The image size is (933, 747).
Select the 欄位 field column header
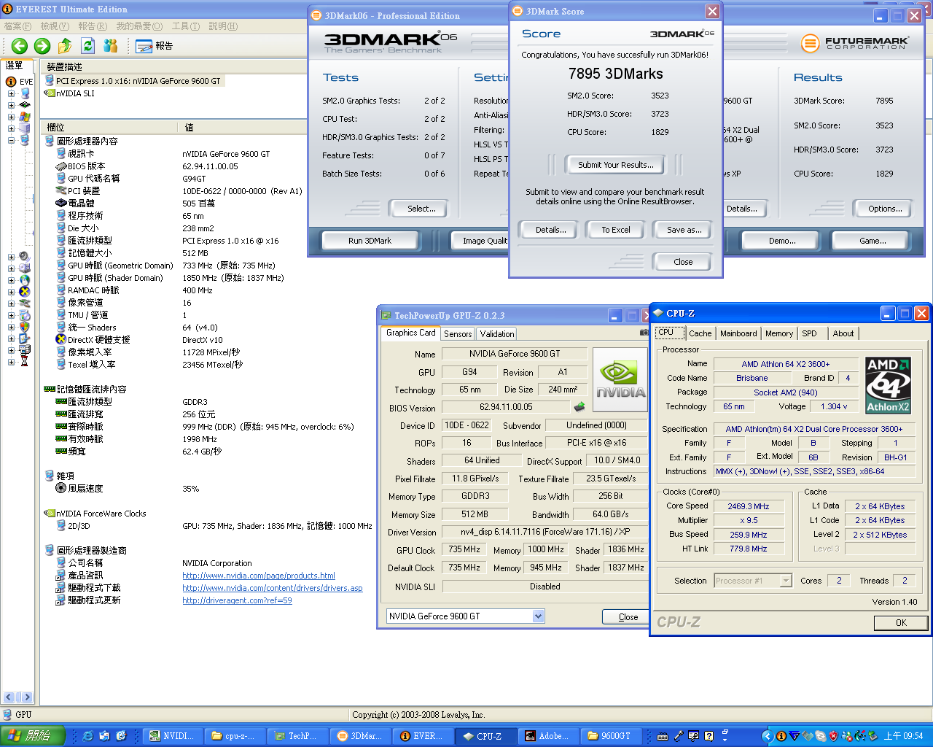(109, 127)
